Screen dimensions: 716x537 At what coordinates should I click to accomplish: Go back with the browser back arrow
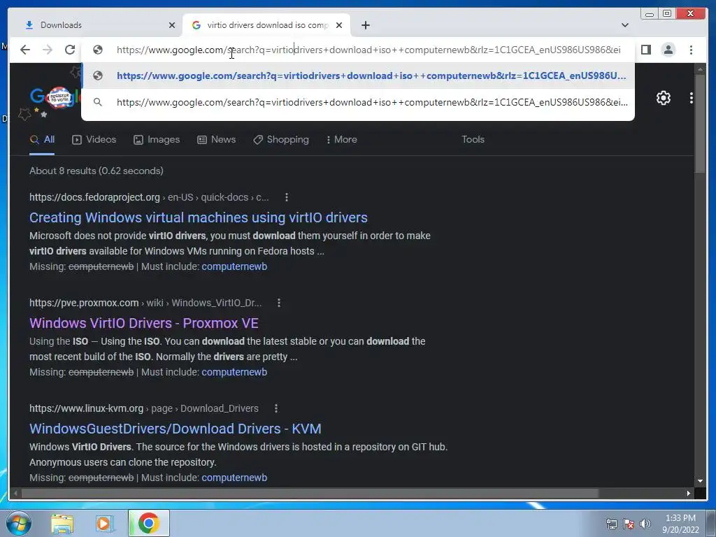tap(25, 50)
